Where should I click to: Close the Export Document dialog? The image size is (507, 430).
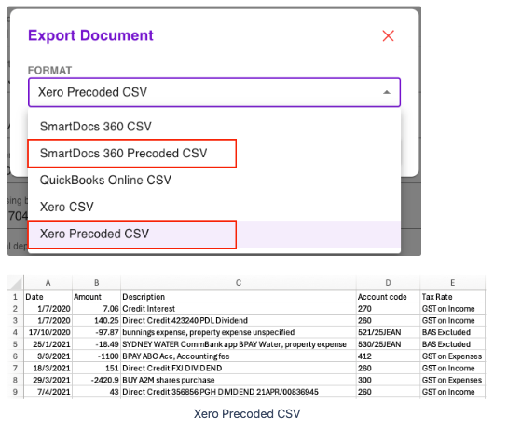coord(388,35)
